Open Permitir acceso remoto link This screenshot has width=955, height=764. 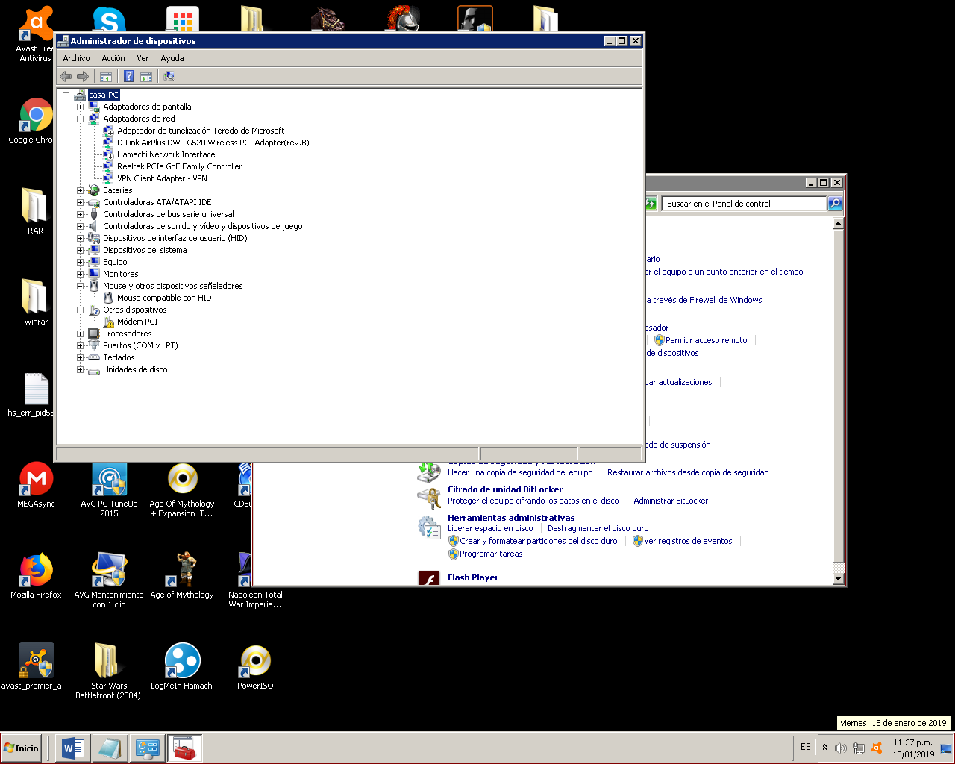(x=706, y=340)
